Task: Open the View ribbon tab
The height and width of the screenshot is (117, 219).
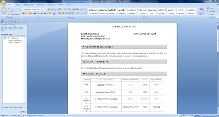Action: coord(69,5)
